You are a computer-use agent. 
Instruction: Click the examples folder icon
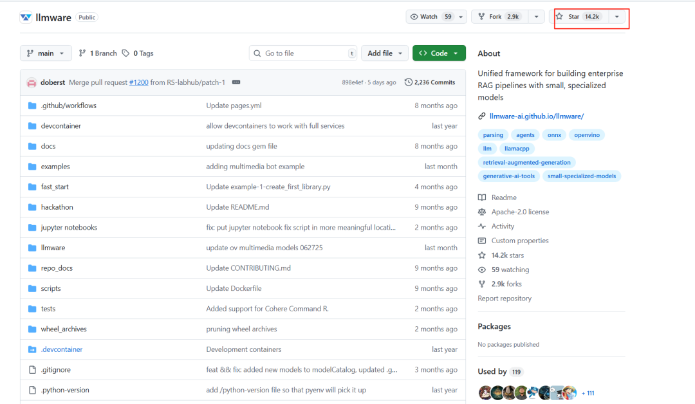(32, 167)
